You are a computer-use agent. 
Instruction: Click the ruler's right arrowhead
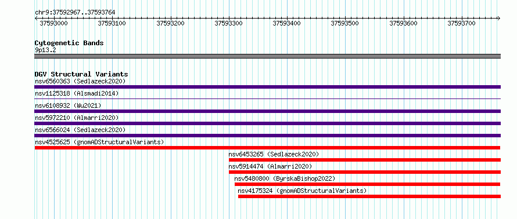(499, 18)
